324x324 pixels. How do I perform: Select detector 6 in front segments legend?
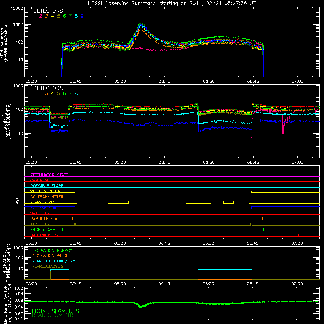[64, 16]
